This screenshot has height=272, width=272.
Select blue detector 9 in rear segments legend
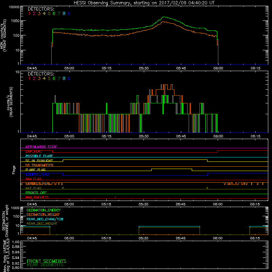69,79
